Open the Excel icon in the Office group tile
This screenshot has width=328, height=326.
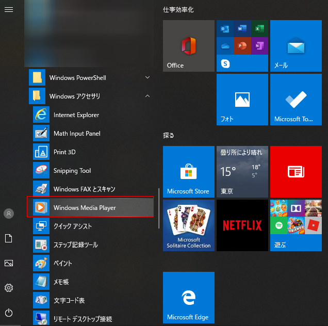(x=259, y=29)
